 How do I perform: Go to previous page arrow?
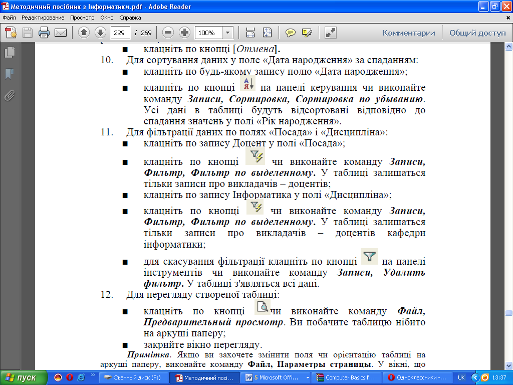click(84, 33)
